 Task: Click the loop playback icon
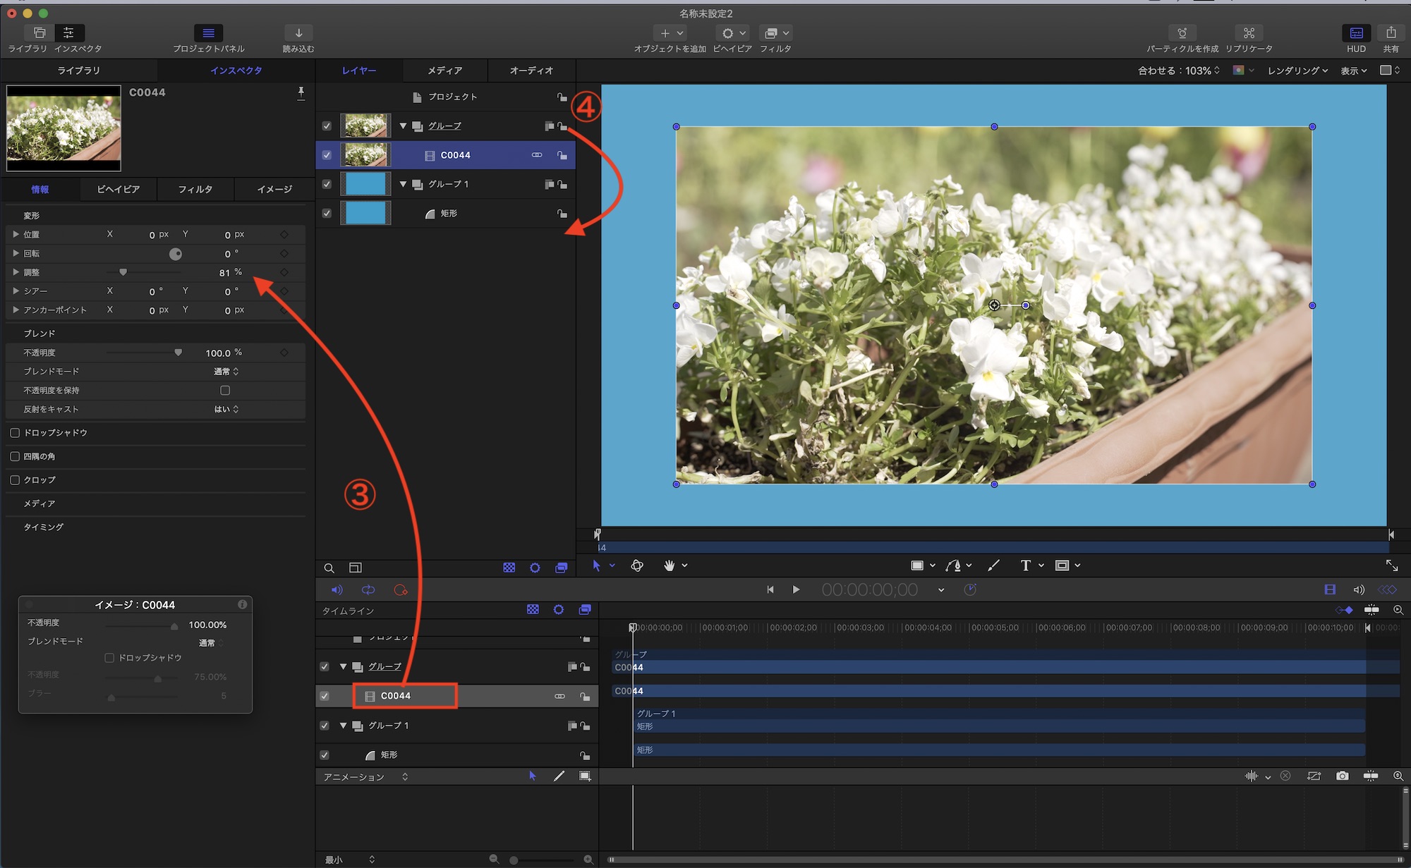pos(368,590)
